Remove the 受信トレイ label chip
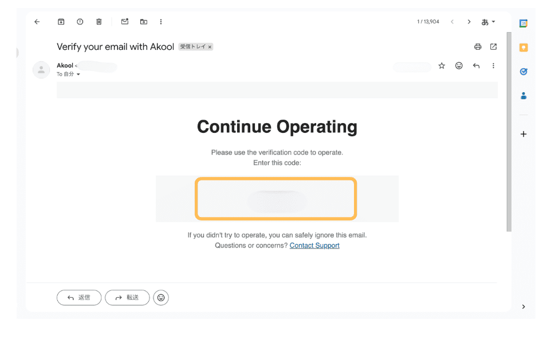Viewport: 543px width, 339px height. pyautogui.click(x=210, y=47)
